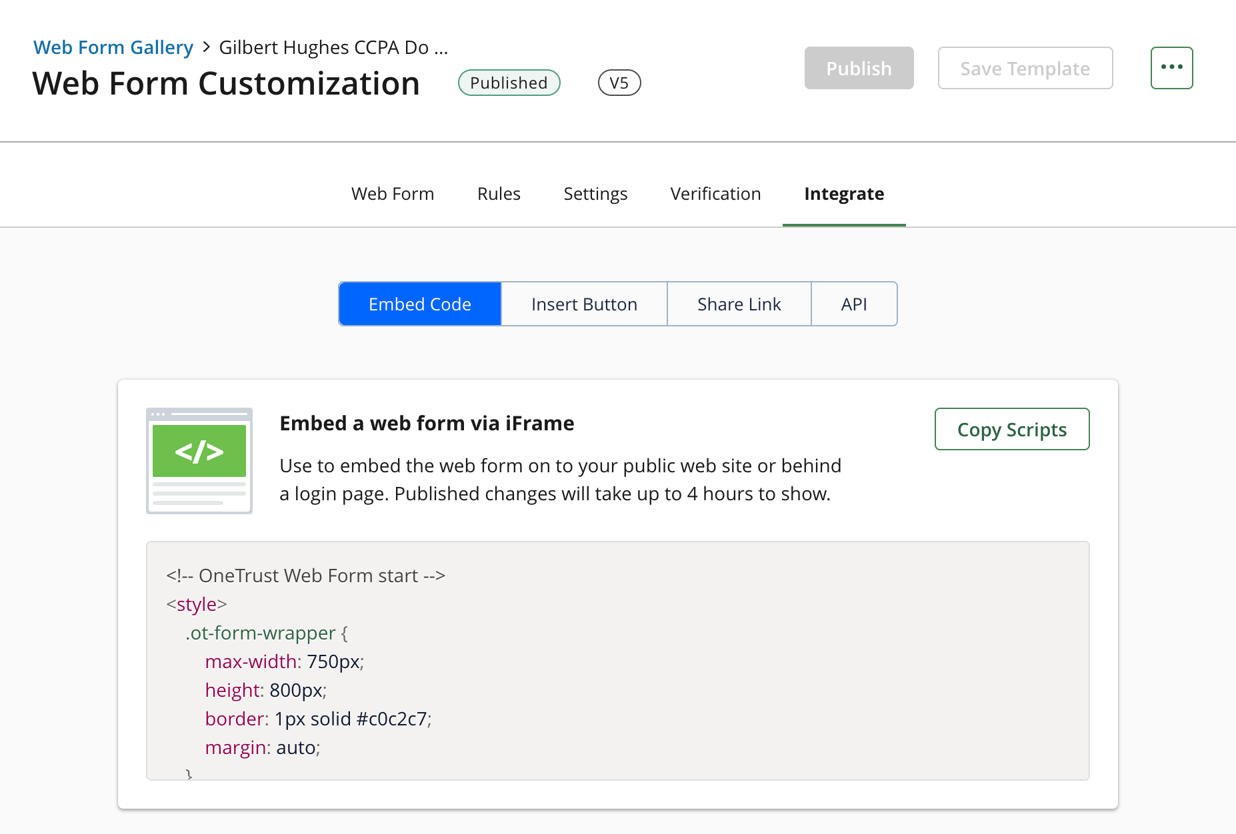Select the Embed Code option

420,304
